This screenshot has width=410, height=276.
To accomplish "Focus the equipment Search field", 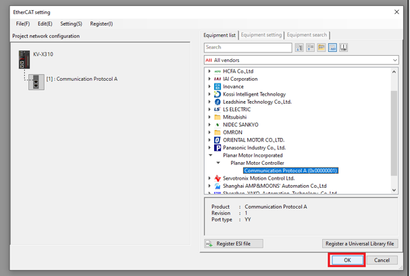I will 248,47.
